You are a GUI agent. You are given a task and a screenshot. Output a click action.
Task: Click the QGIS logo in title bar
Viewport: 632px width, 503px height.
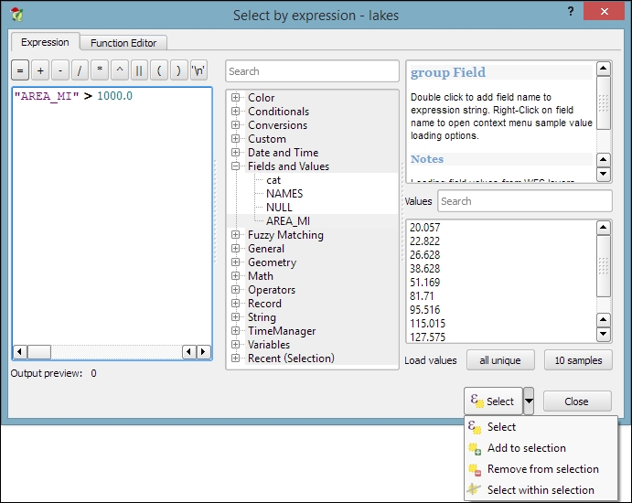coord(17,15)
